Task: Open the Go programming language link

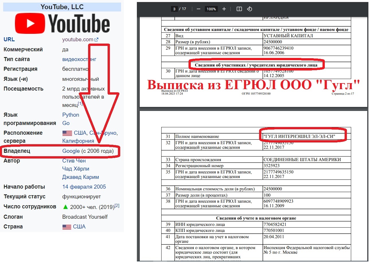Action: 66,123
